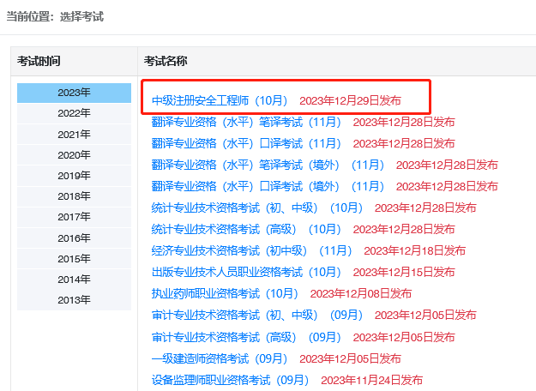
Task: Open 中级注册安全工程师（10月）exam link
Action: (x=220, y=101)
